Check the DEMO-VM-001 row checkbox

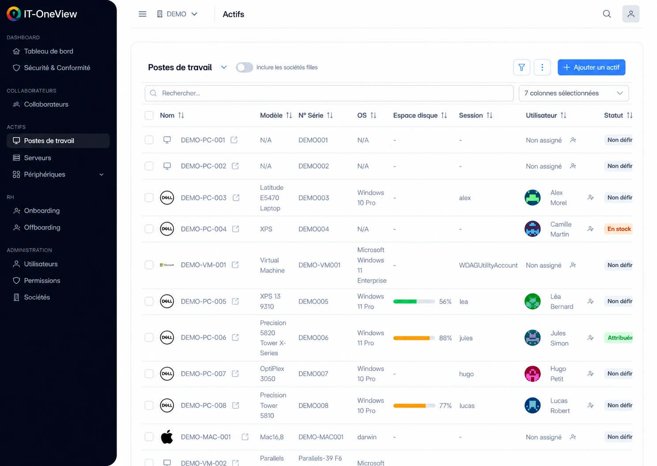(149, 265)
